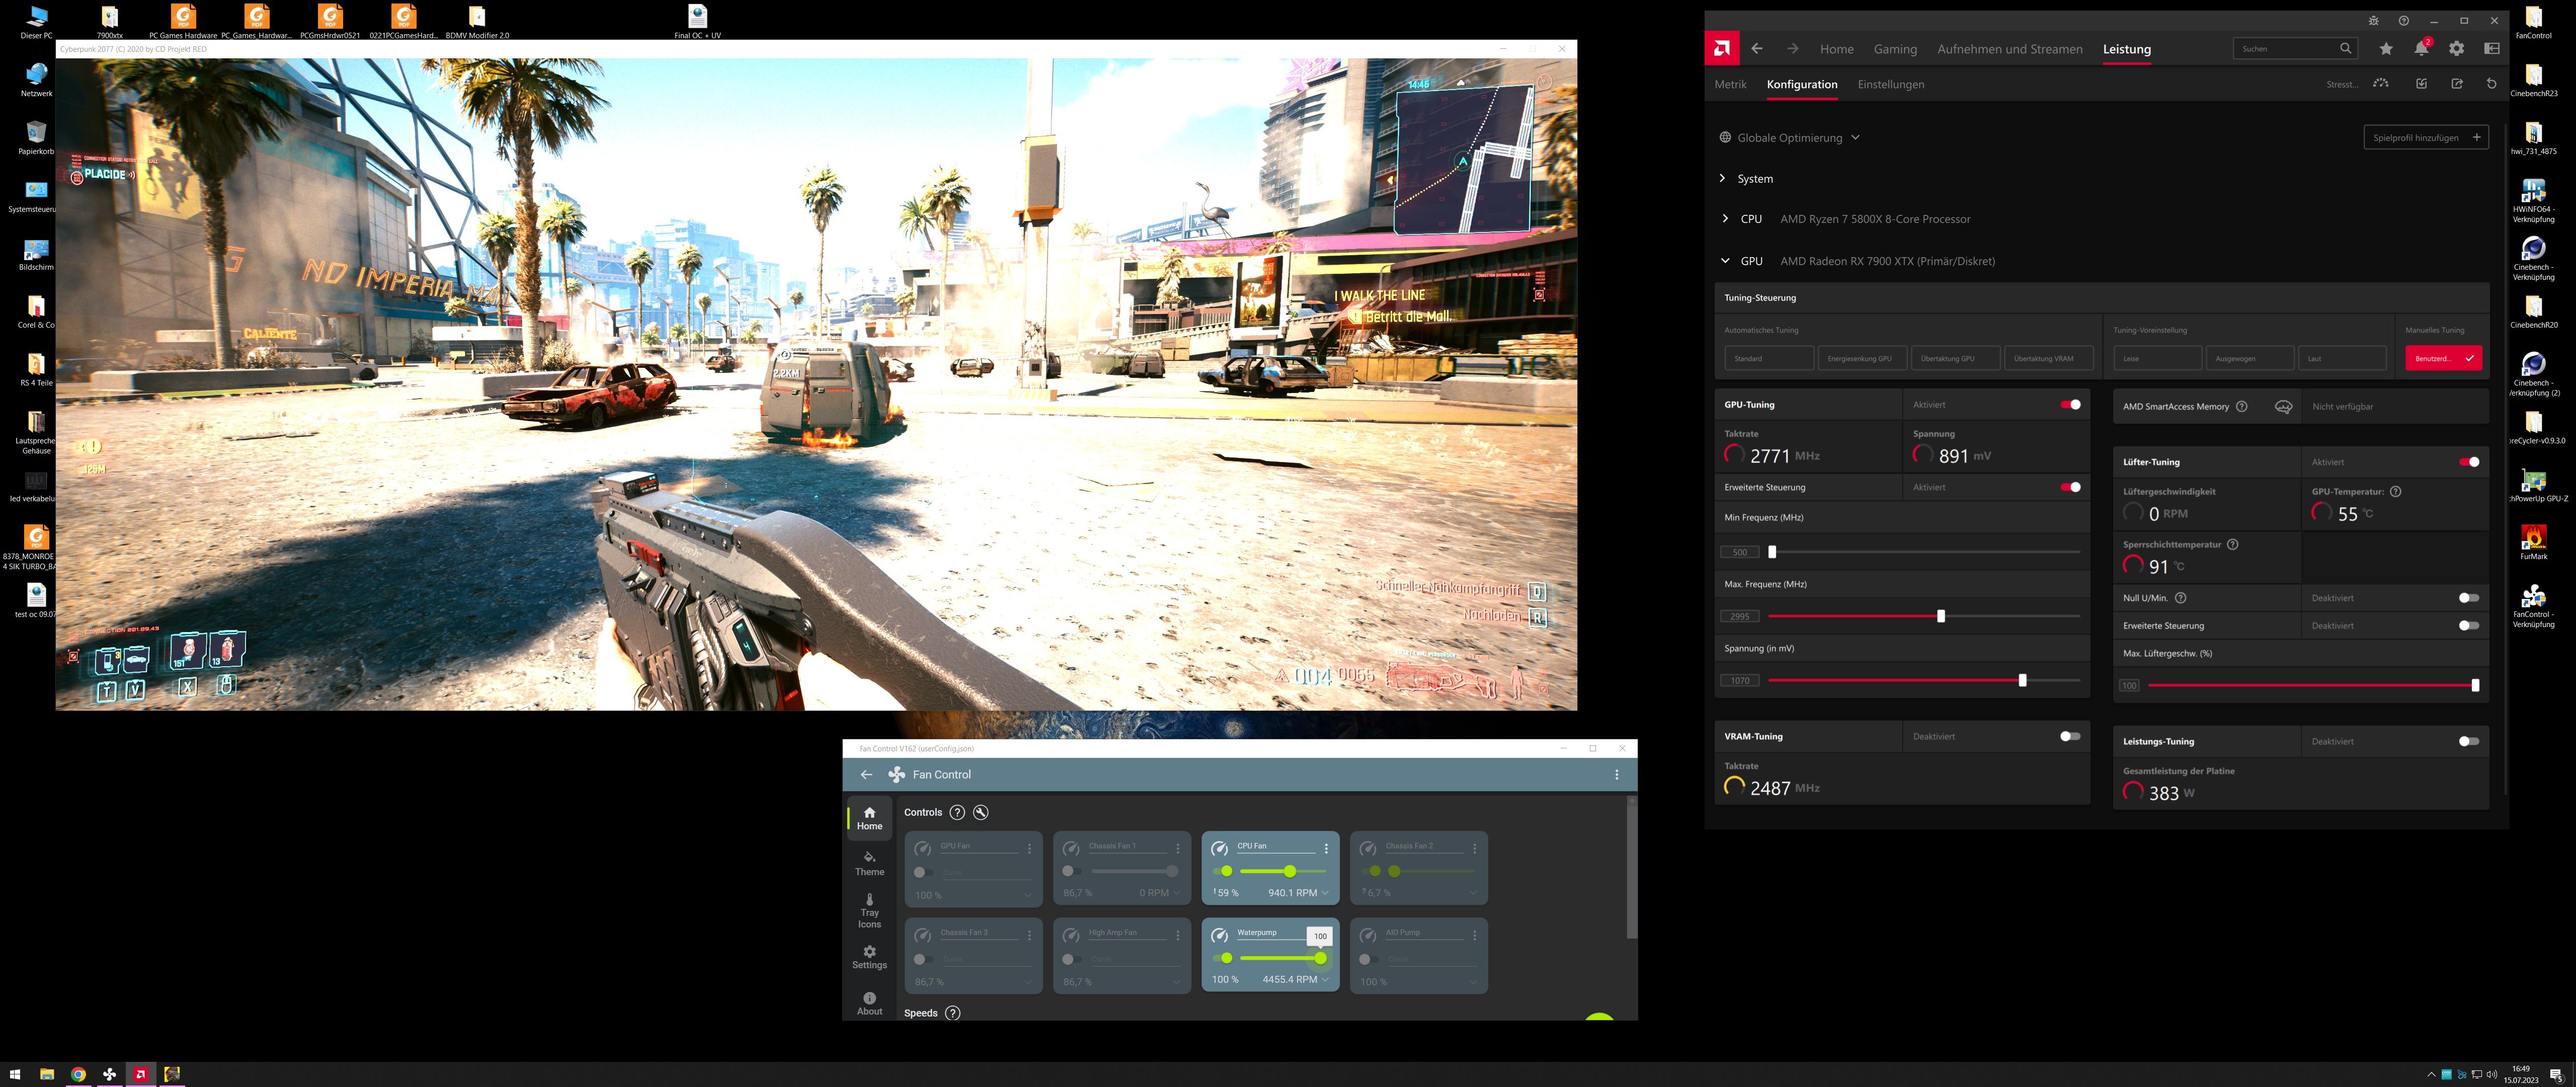Click the Max. Frequenz slider handle
Image resolution: width=2576 pixels, height=1087 pixels.
(1940, 616)
